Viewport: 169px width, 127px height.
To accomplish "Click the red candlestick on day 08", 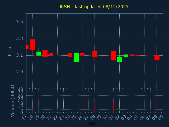I will coord(157,57).
